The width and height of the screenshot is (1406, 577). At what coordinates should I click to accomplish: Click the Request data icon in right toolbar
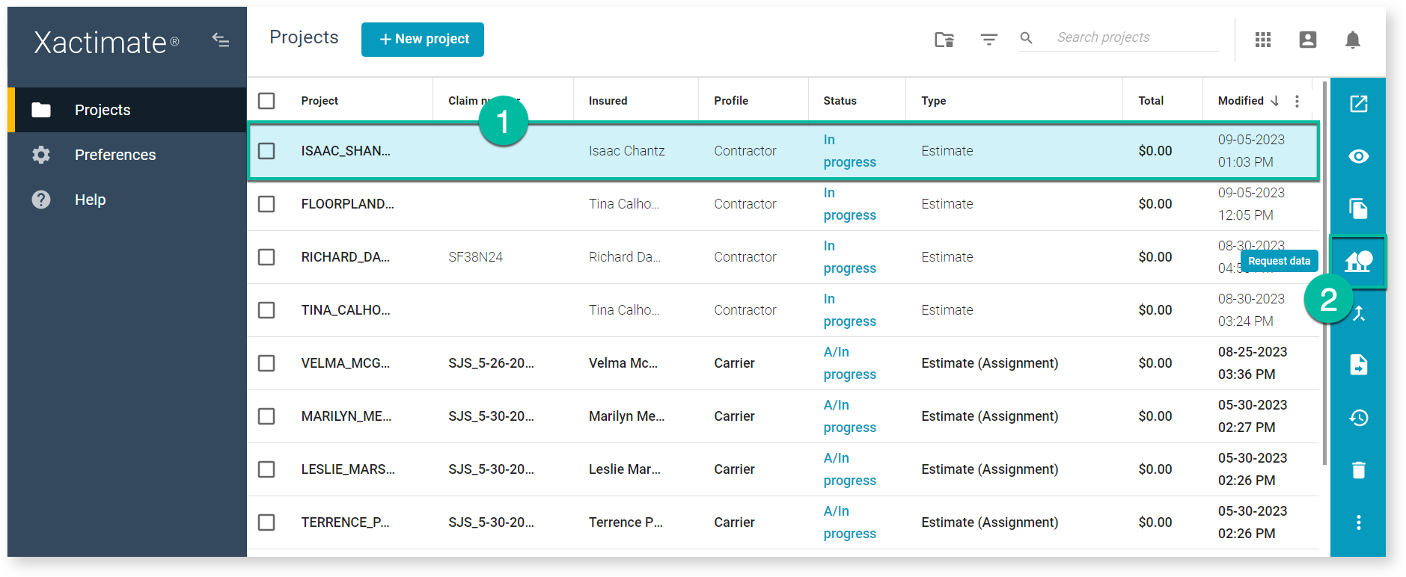click(x=1358, y=262)
